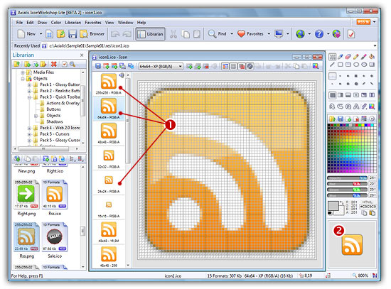Viewport: 391px width, 289px height.
Task: Open the Librarian menu
Action: [x=73, y=23]
